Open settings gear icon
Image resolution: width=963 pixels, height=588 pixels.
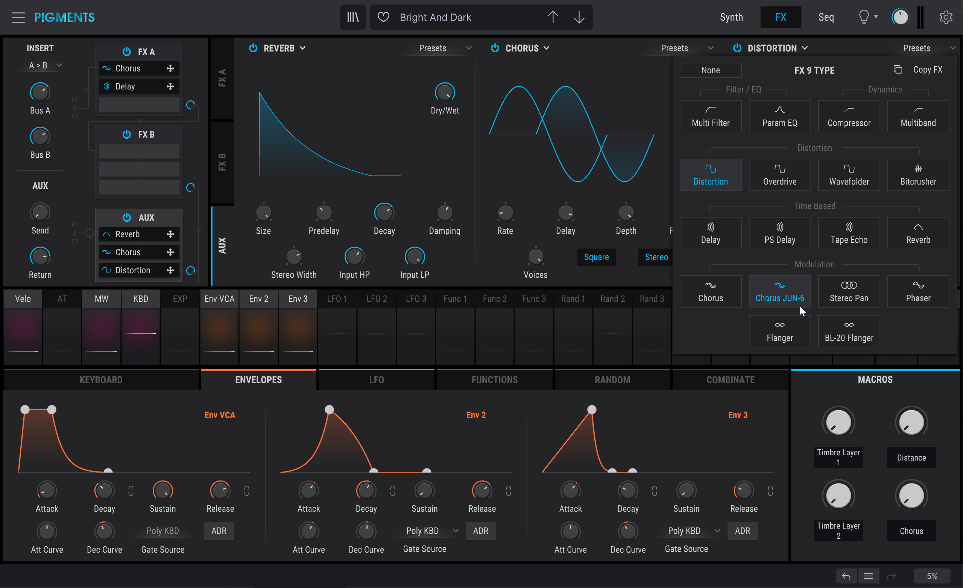(x=946, y=17)
